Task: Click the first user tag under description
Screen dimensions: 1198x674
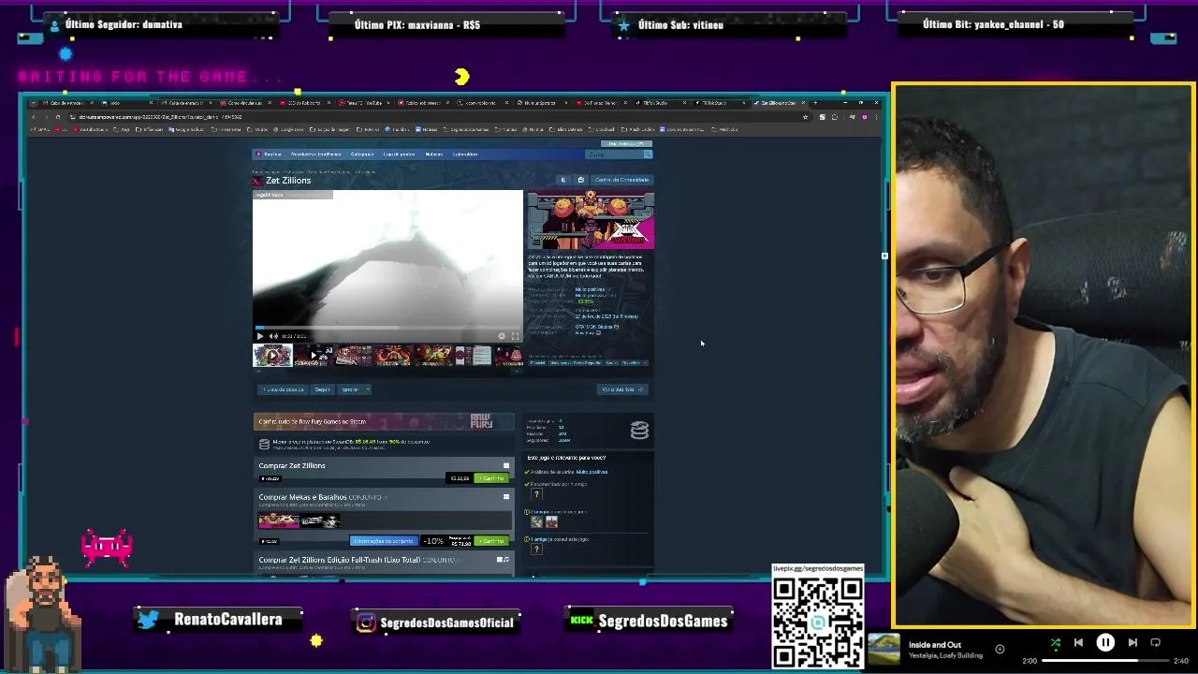Action: pyautogui.click(x=539, y=363)
